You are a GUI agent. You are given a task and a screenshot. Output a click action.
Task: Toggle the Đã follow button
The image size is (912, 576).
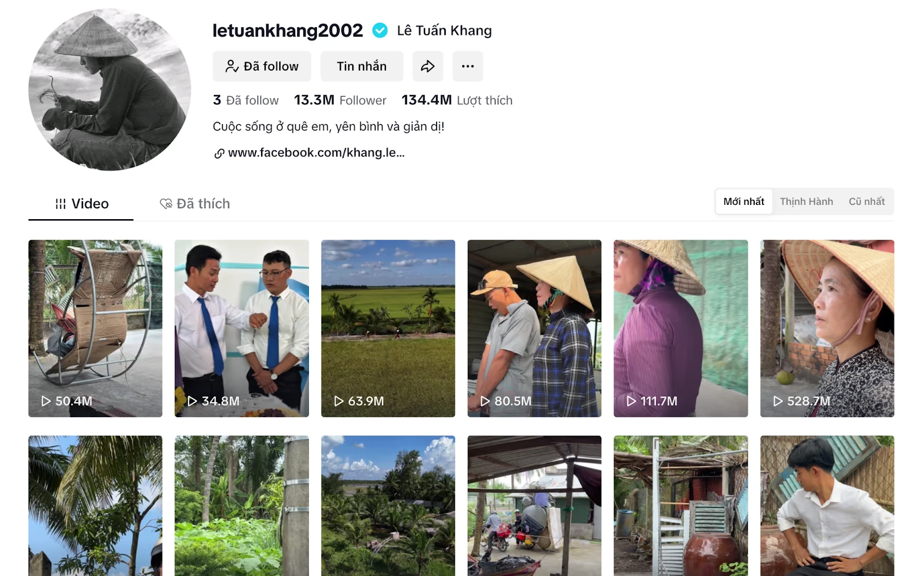[262, 67]
